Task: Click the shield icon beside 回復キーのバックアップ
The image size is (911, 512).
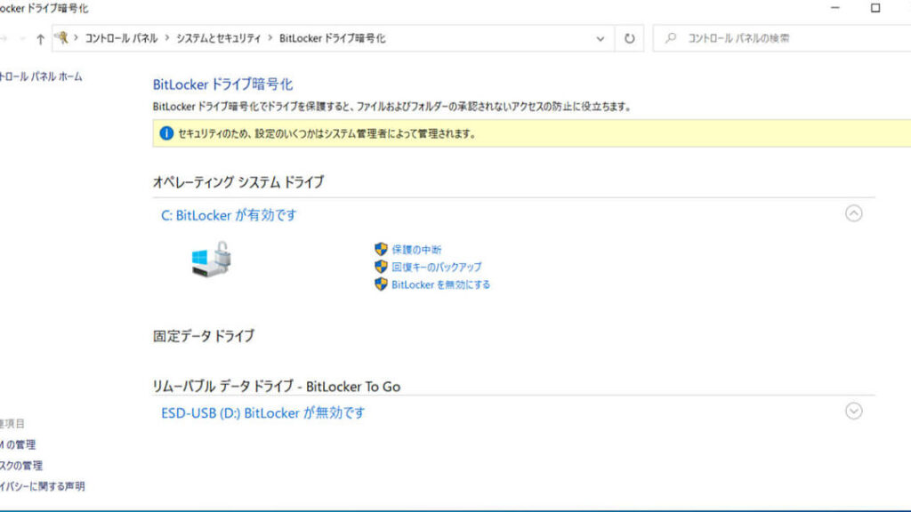Action: click(x=381, y=267)
